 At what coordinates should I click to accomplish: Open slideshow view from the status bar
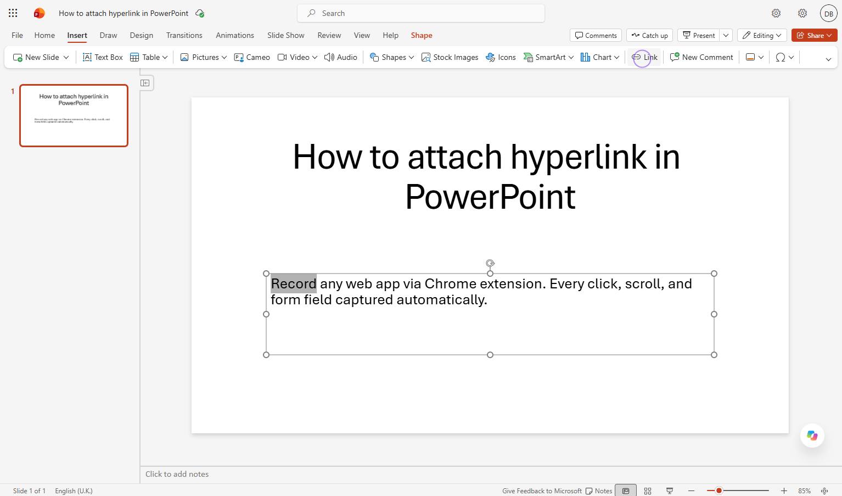(x=670, y=491)
